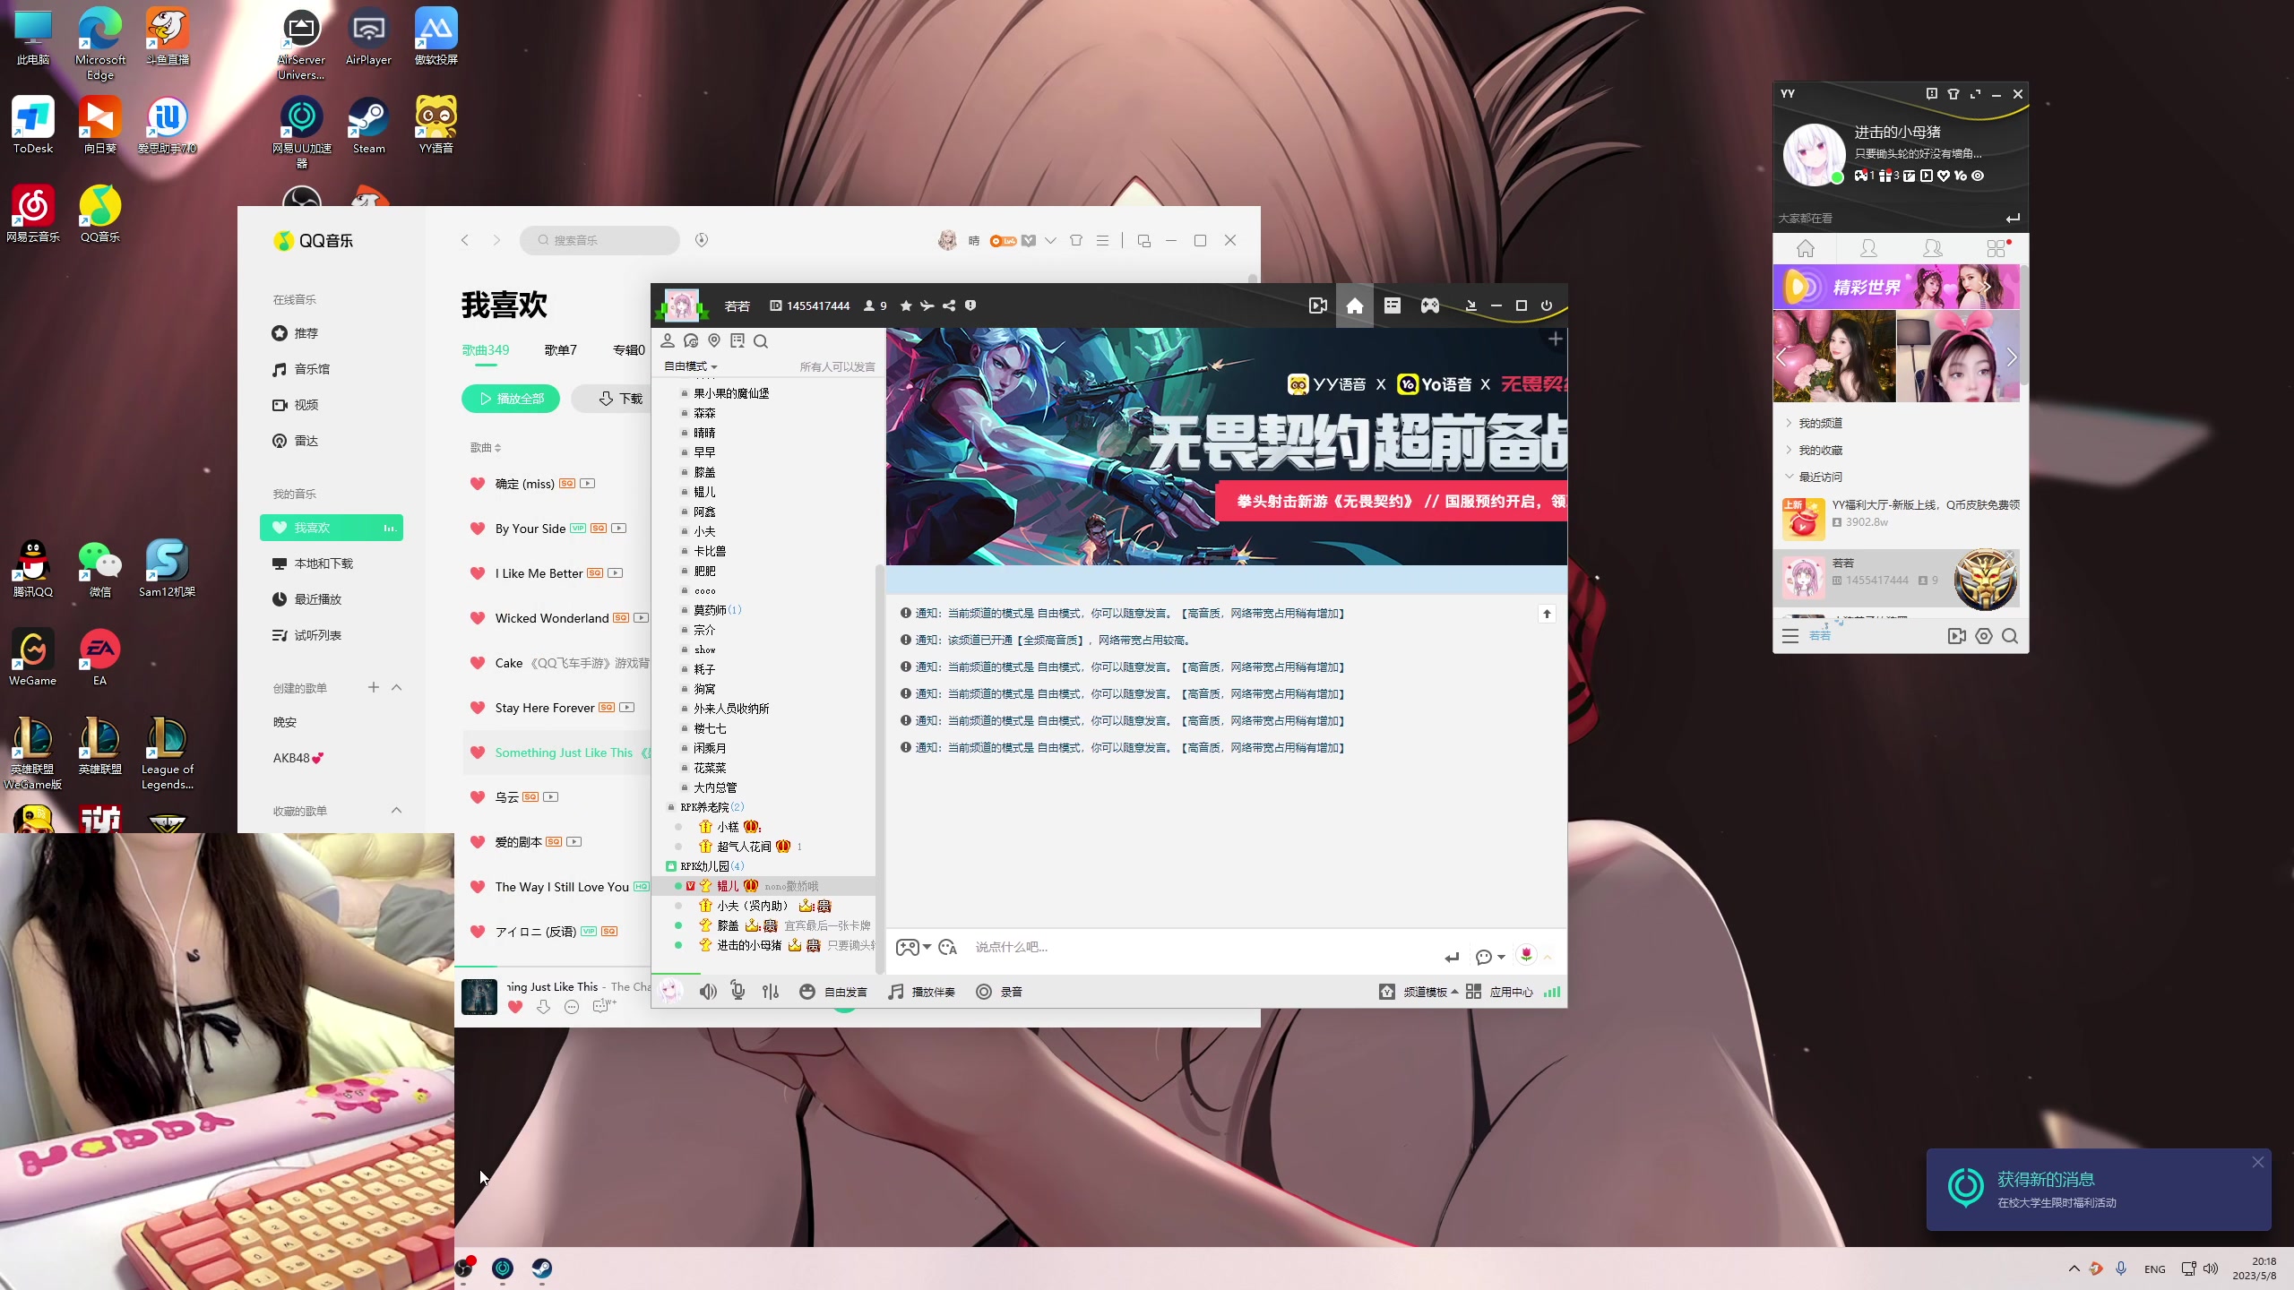Collapse 最近访问 in the YY main panel
The height and width of the screenshot is (1290, 2294).
(x=1820, y=477)
